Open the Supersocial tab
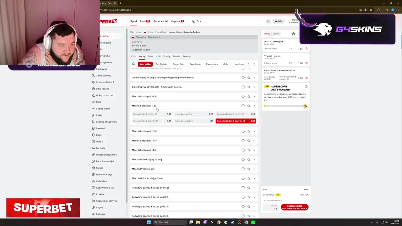402x226 pixels. (x=160, y=21)
